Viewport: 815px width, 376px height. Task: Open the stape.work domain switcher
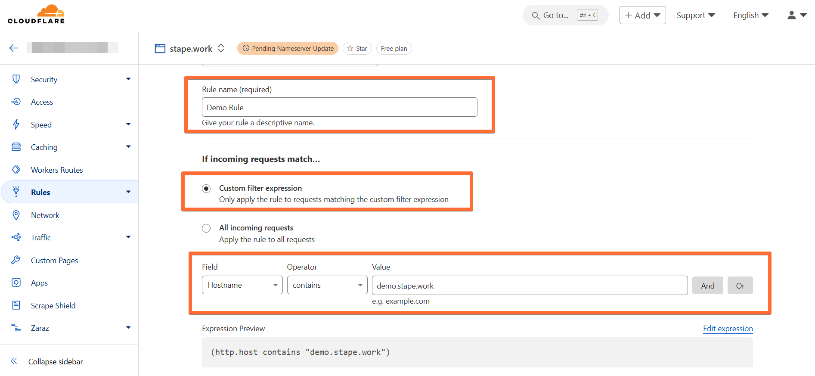point(221,48)
